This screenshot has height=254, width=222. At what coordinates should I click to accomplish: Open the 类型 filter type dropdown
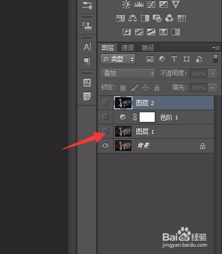[x=118, y=59]
